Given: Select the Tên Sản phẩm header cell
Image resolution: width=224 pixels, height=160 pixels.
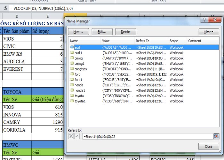Looking at the screenshot, I should coord(17,31).
